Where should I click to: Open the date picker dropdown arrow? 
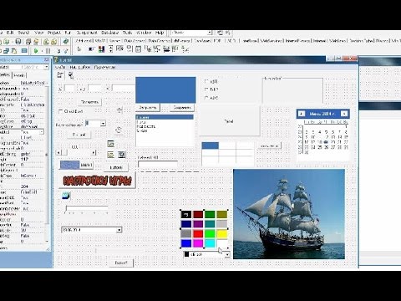point(119,230)
